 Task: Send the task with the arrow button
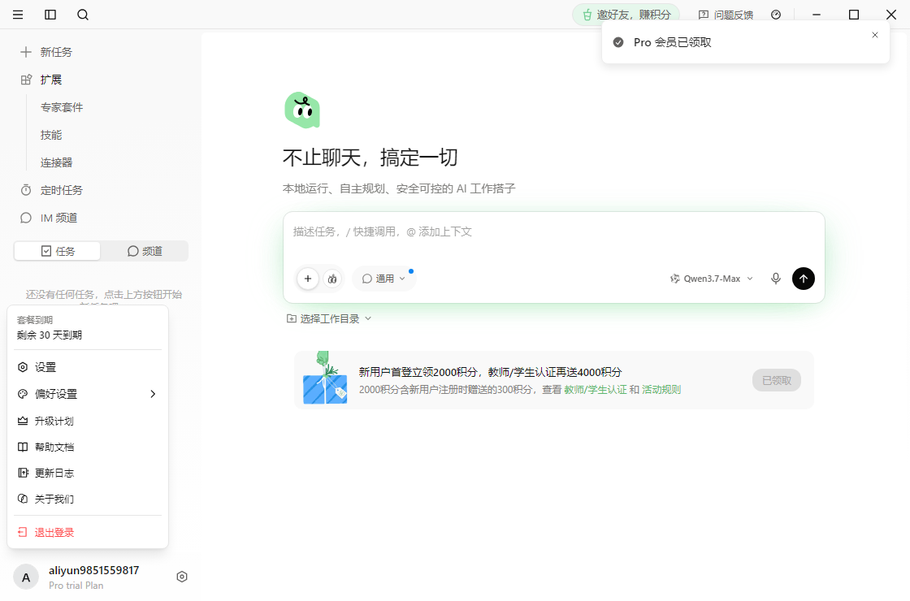(804, 279)
